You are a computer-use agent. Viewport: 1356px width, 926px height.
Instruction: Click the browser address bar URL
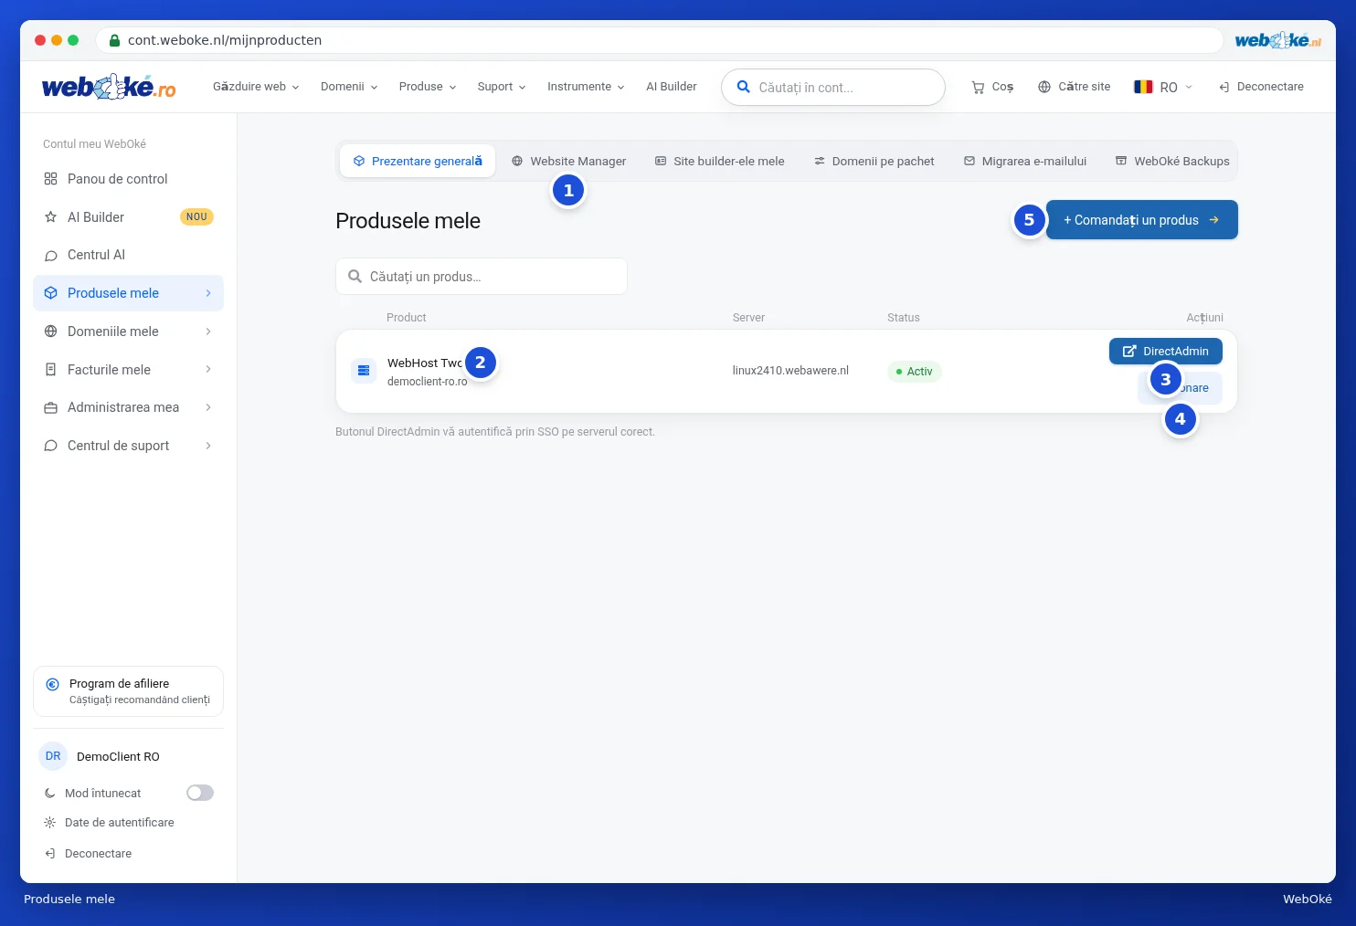225,40
